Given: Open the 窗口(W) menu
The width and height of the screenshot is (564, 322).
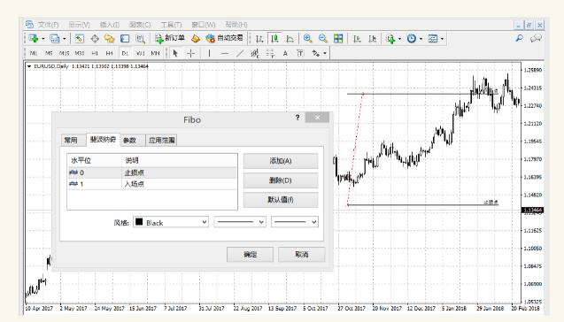Looking at the screenshot, I should point(204,25).
